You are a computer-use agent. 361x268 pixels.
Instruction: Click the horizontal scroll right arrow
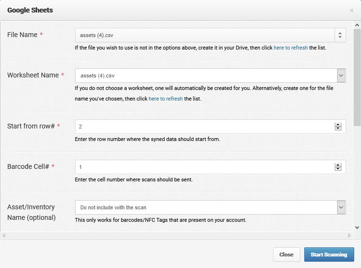coord(349,235)
